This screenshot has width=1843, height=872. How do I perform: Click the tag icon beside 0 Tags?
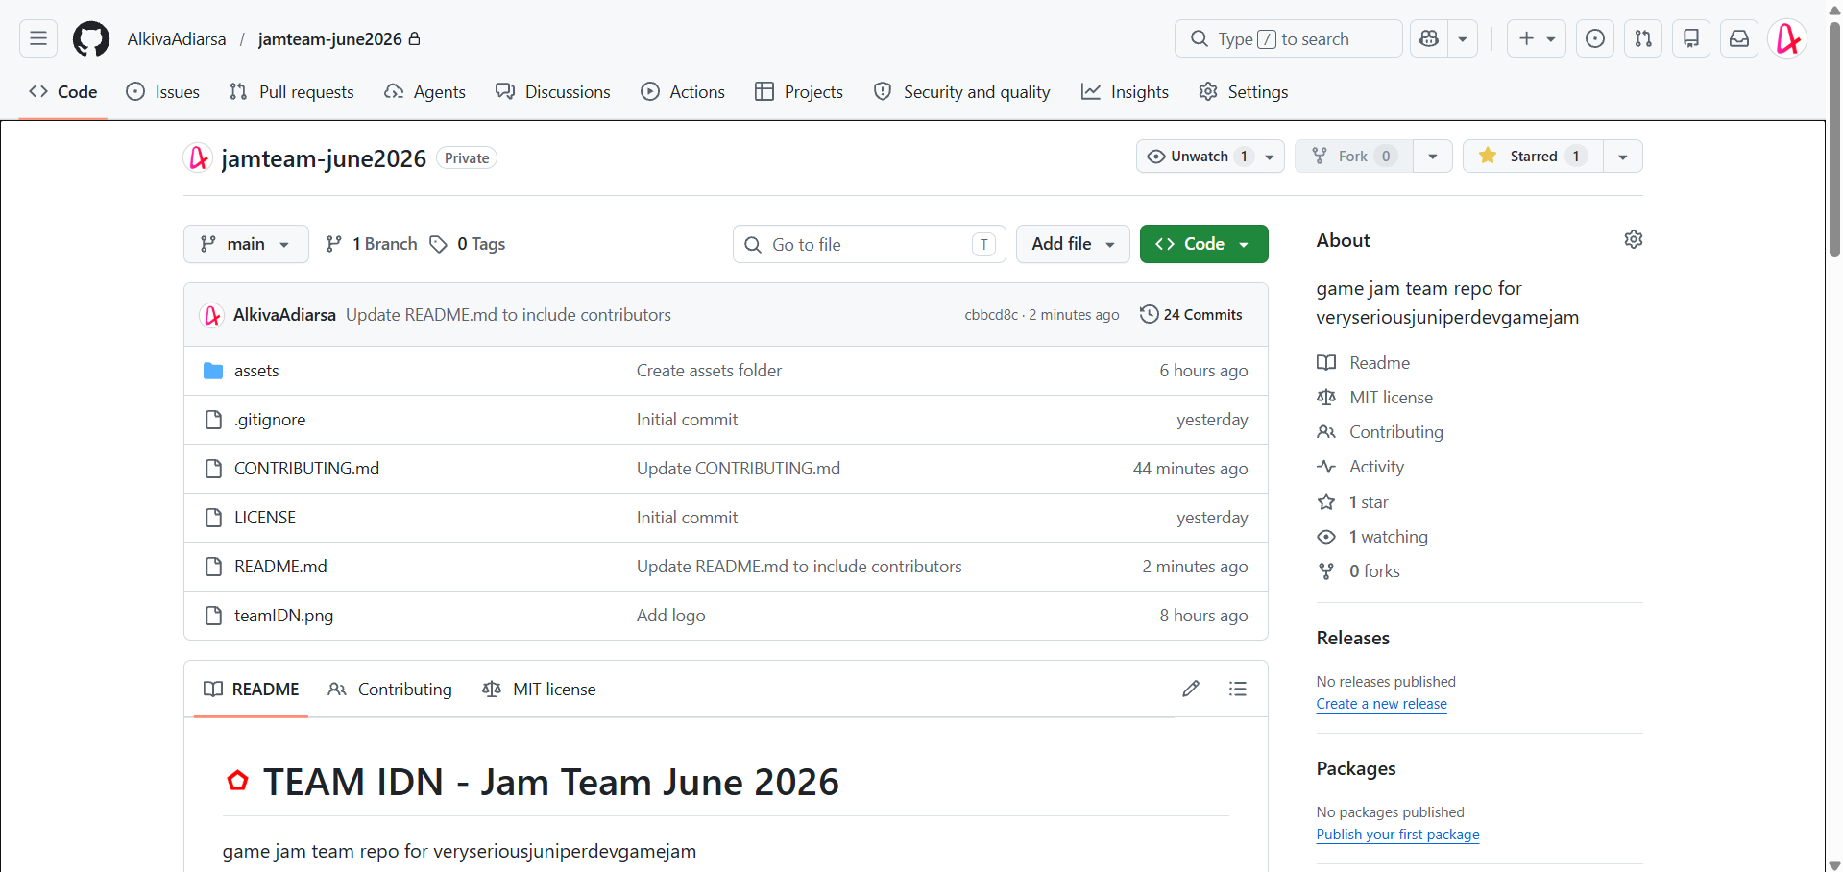[x=438, y=244]
